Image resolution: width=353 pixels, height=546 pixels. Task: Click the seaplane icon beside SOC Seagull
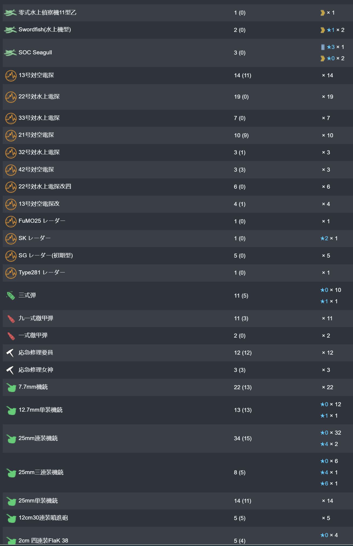pos(10,53)
